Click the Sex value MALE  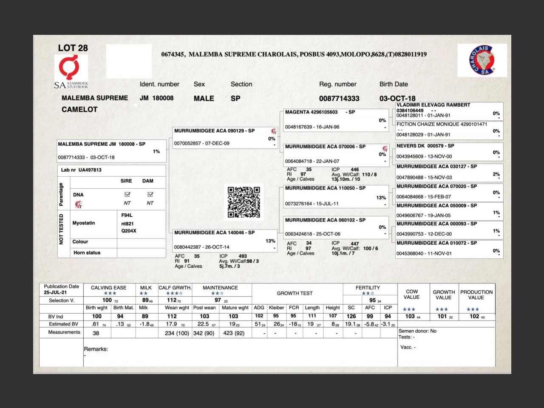pyautogui.click(x=204, y=98)
